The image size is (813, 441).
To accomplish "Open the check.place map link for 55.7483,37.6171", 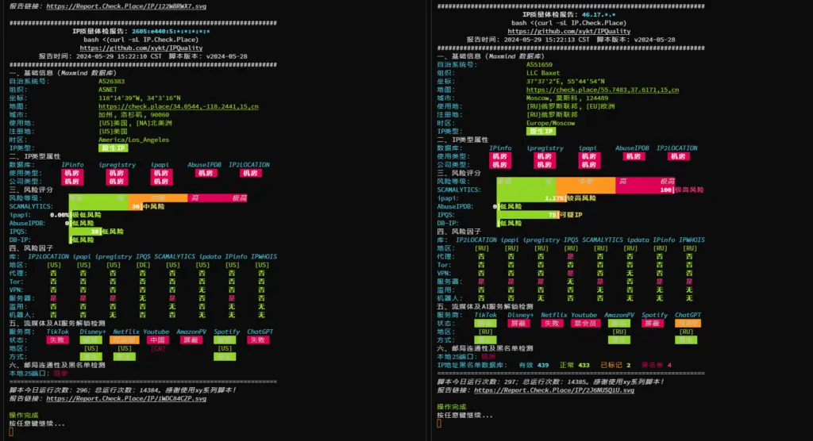I will pos(603,90).
